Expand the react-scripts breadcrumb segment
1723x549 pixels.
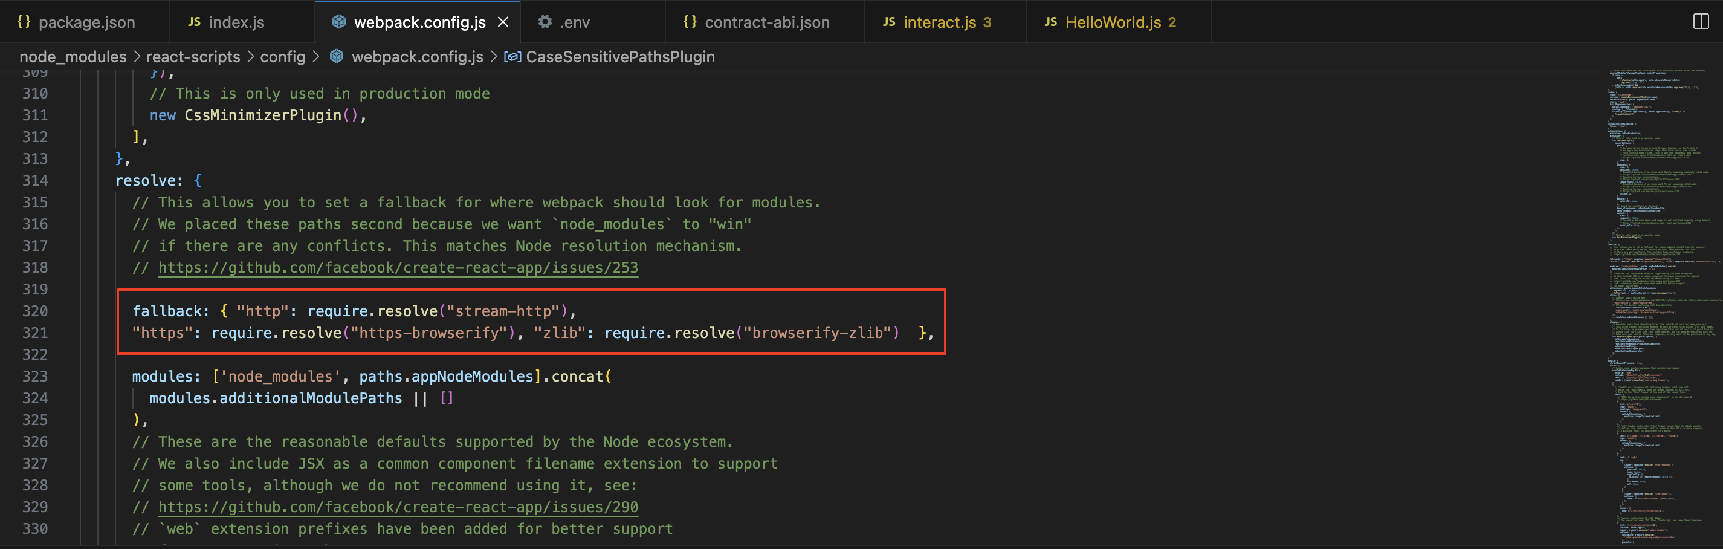point(193,57)
